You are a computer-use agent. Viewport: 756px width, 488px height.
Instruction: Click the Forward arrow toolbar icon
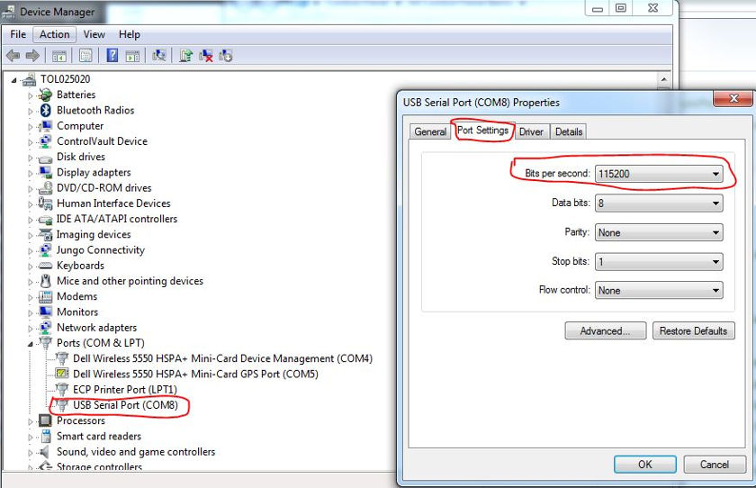point(32,56)
